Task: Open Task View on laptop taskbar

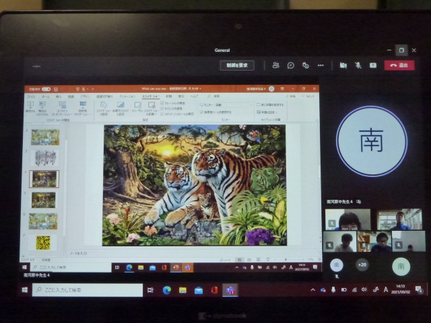Action: pyautogui.click(x=150, y=290)
